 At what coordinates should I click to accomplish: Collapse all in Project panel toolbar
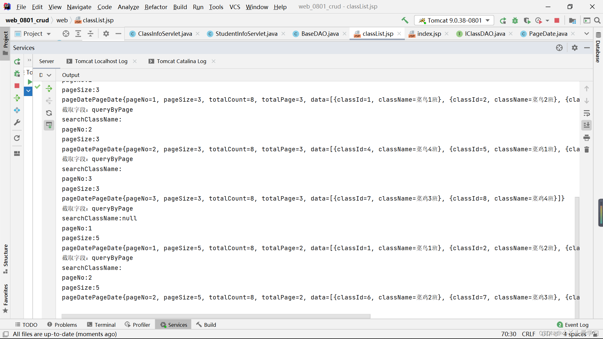[x=90, y=34]
